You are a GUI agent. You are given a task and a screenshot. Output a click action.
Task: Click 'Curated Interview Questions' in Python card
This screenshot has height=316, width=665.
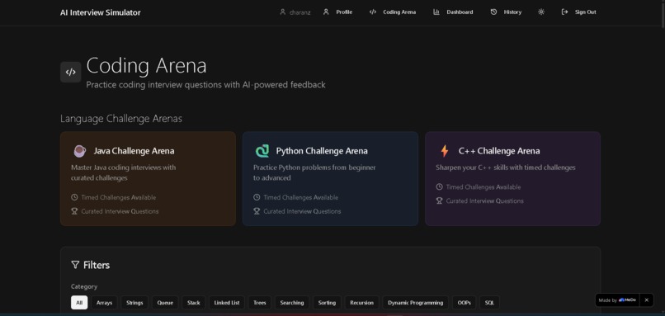coord(302,211)
